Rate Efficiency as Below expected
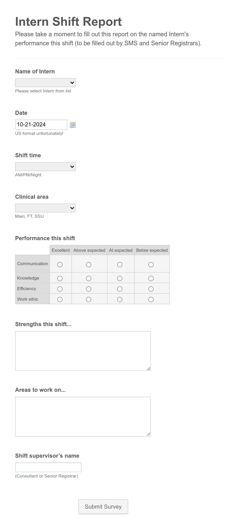Screen dimensions: 239x529 point(151,289)
